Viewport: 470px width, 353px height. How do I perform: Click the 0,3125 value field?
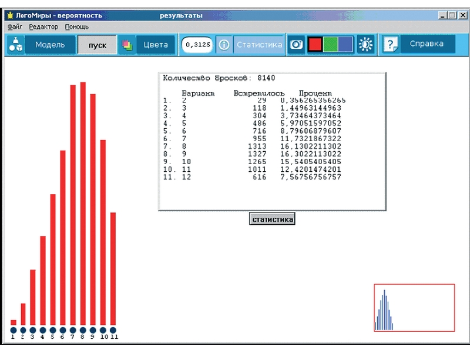(197, 45)
